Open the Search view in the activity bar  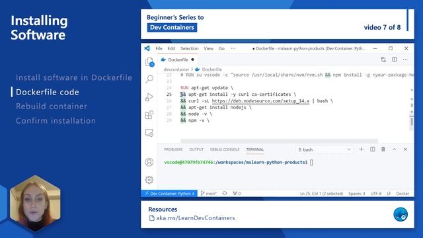click(x=149, y=79)
